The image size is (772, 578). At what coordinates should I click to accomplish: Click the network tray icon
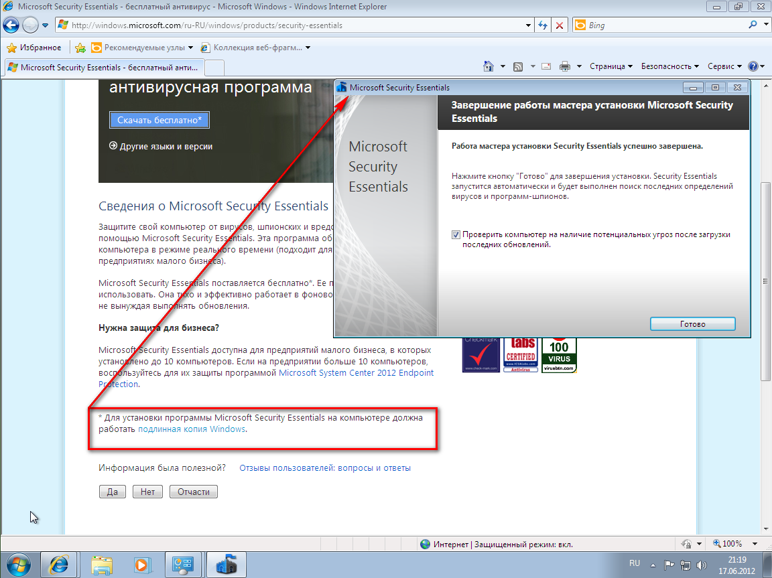686,565
